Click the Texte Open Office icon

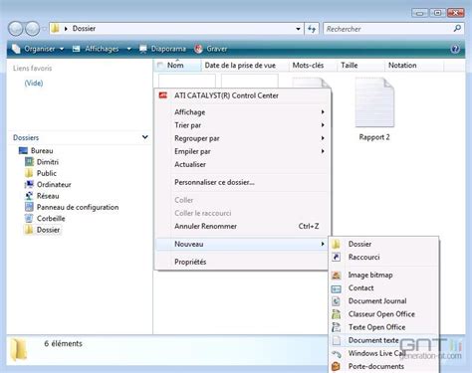336,327
